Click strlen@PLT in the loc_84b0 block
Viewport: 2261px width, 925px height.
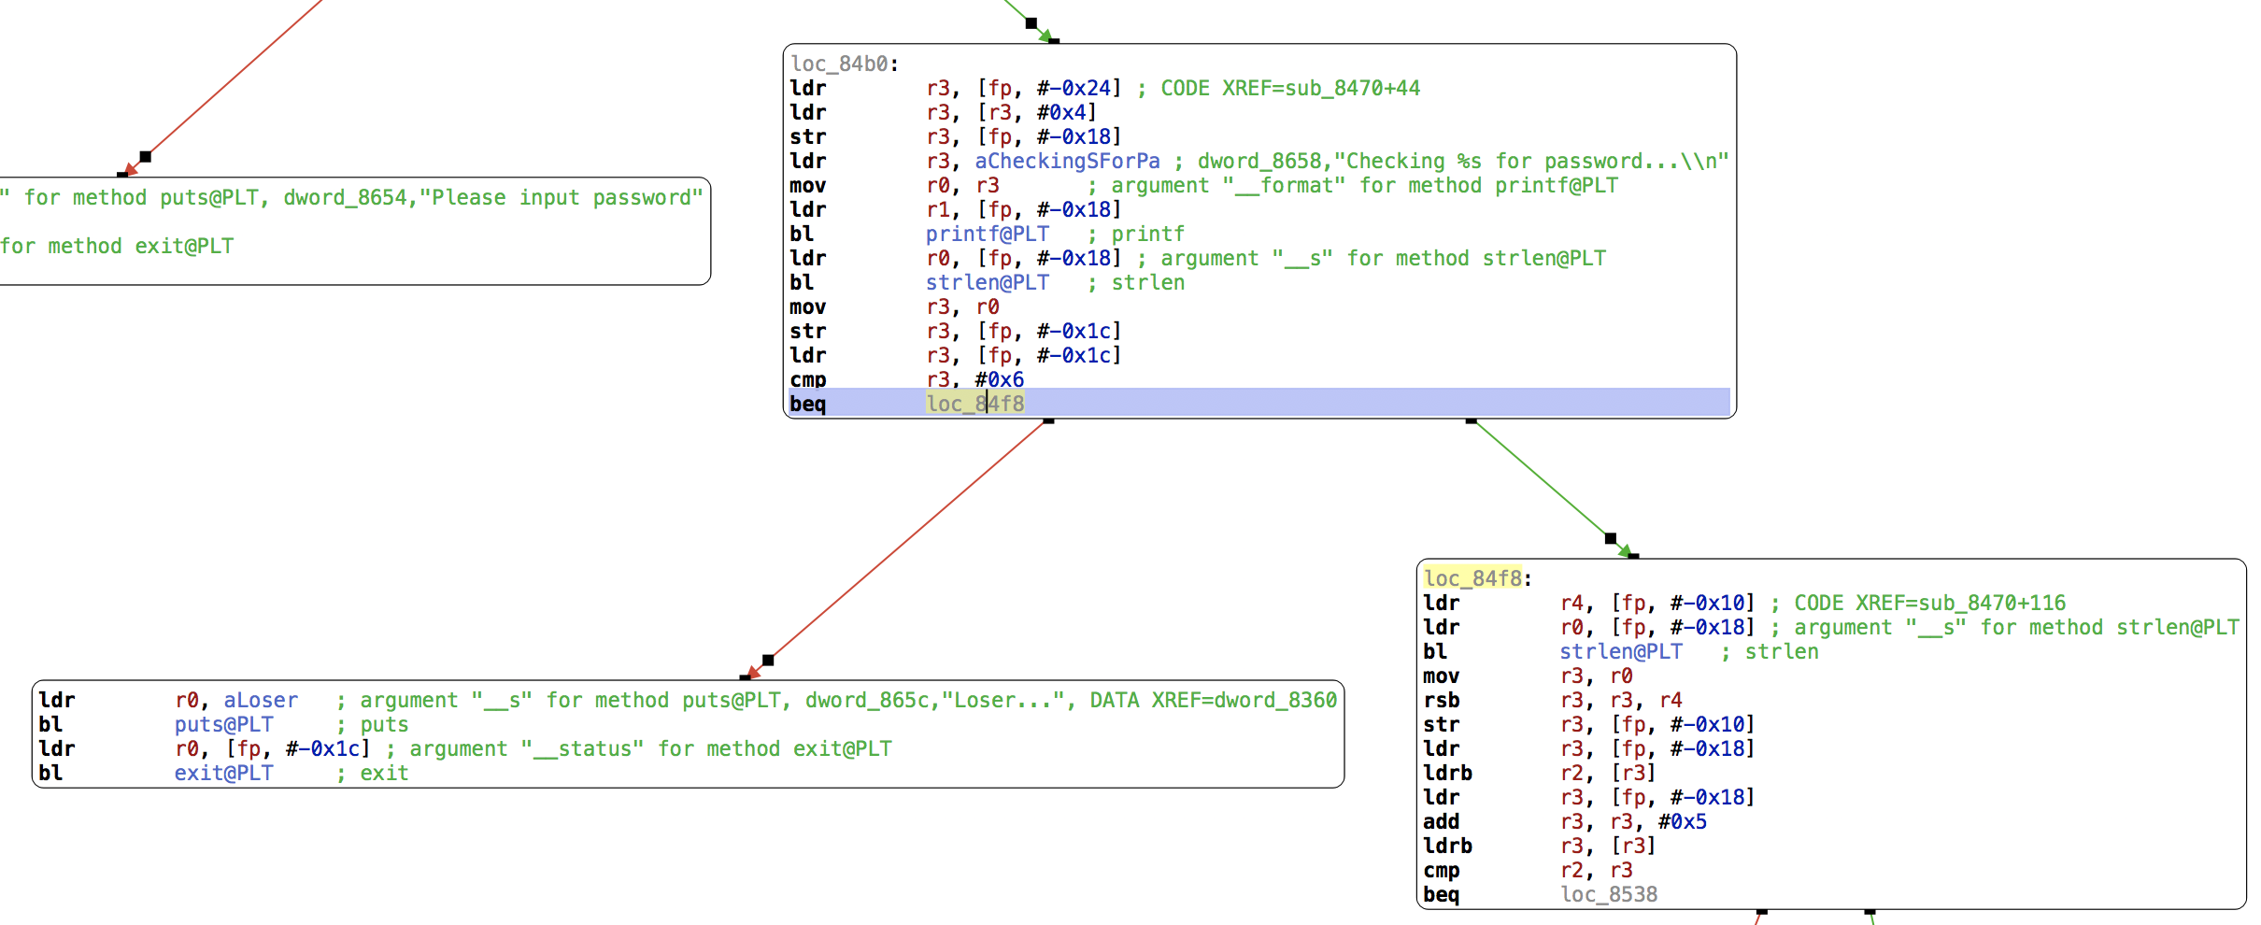(x=987, y=282)
